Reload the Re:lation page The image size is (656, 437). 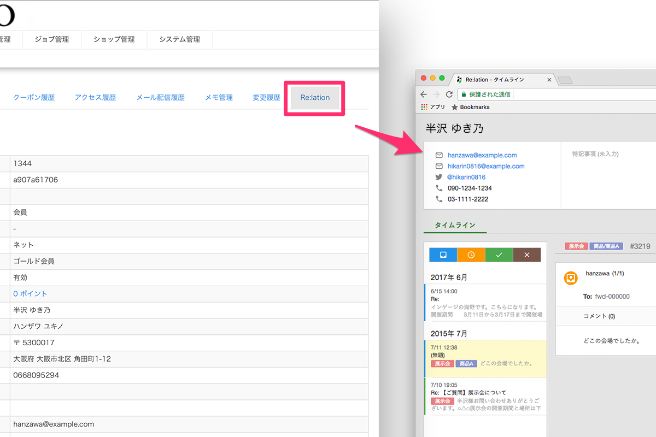(449, 94)
